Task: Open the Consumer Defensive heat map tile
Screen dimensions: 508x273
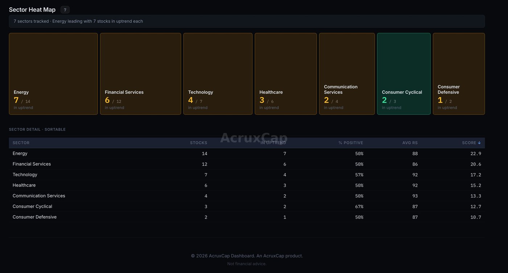Action: point(459,74)
